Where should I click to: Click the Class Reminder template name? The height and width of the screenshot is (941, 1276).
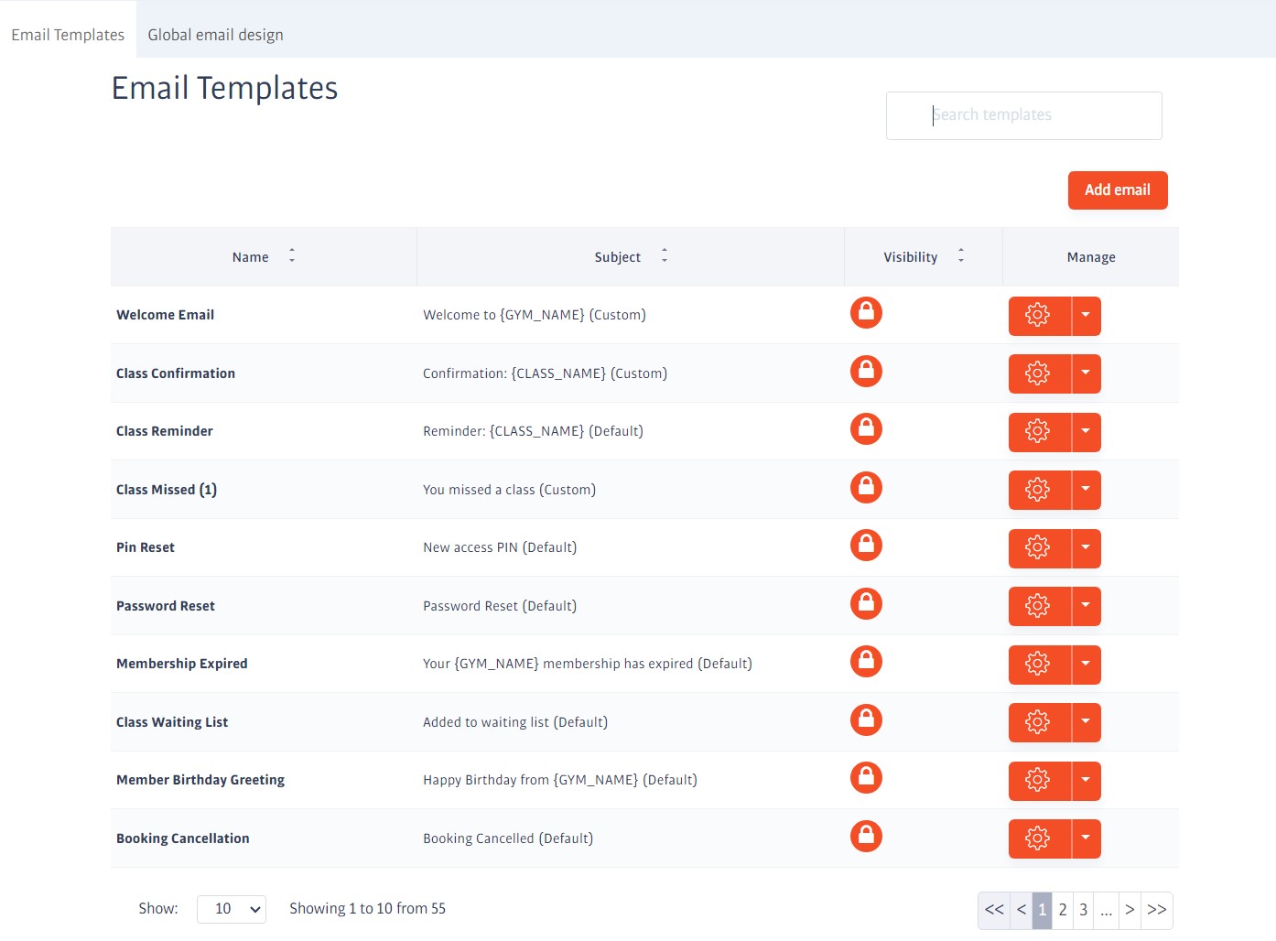[165, 431]
